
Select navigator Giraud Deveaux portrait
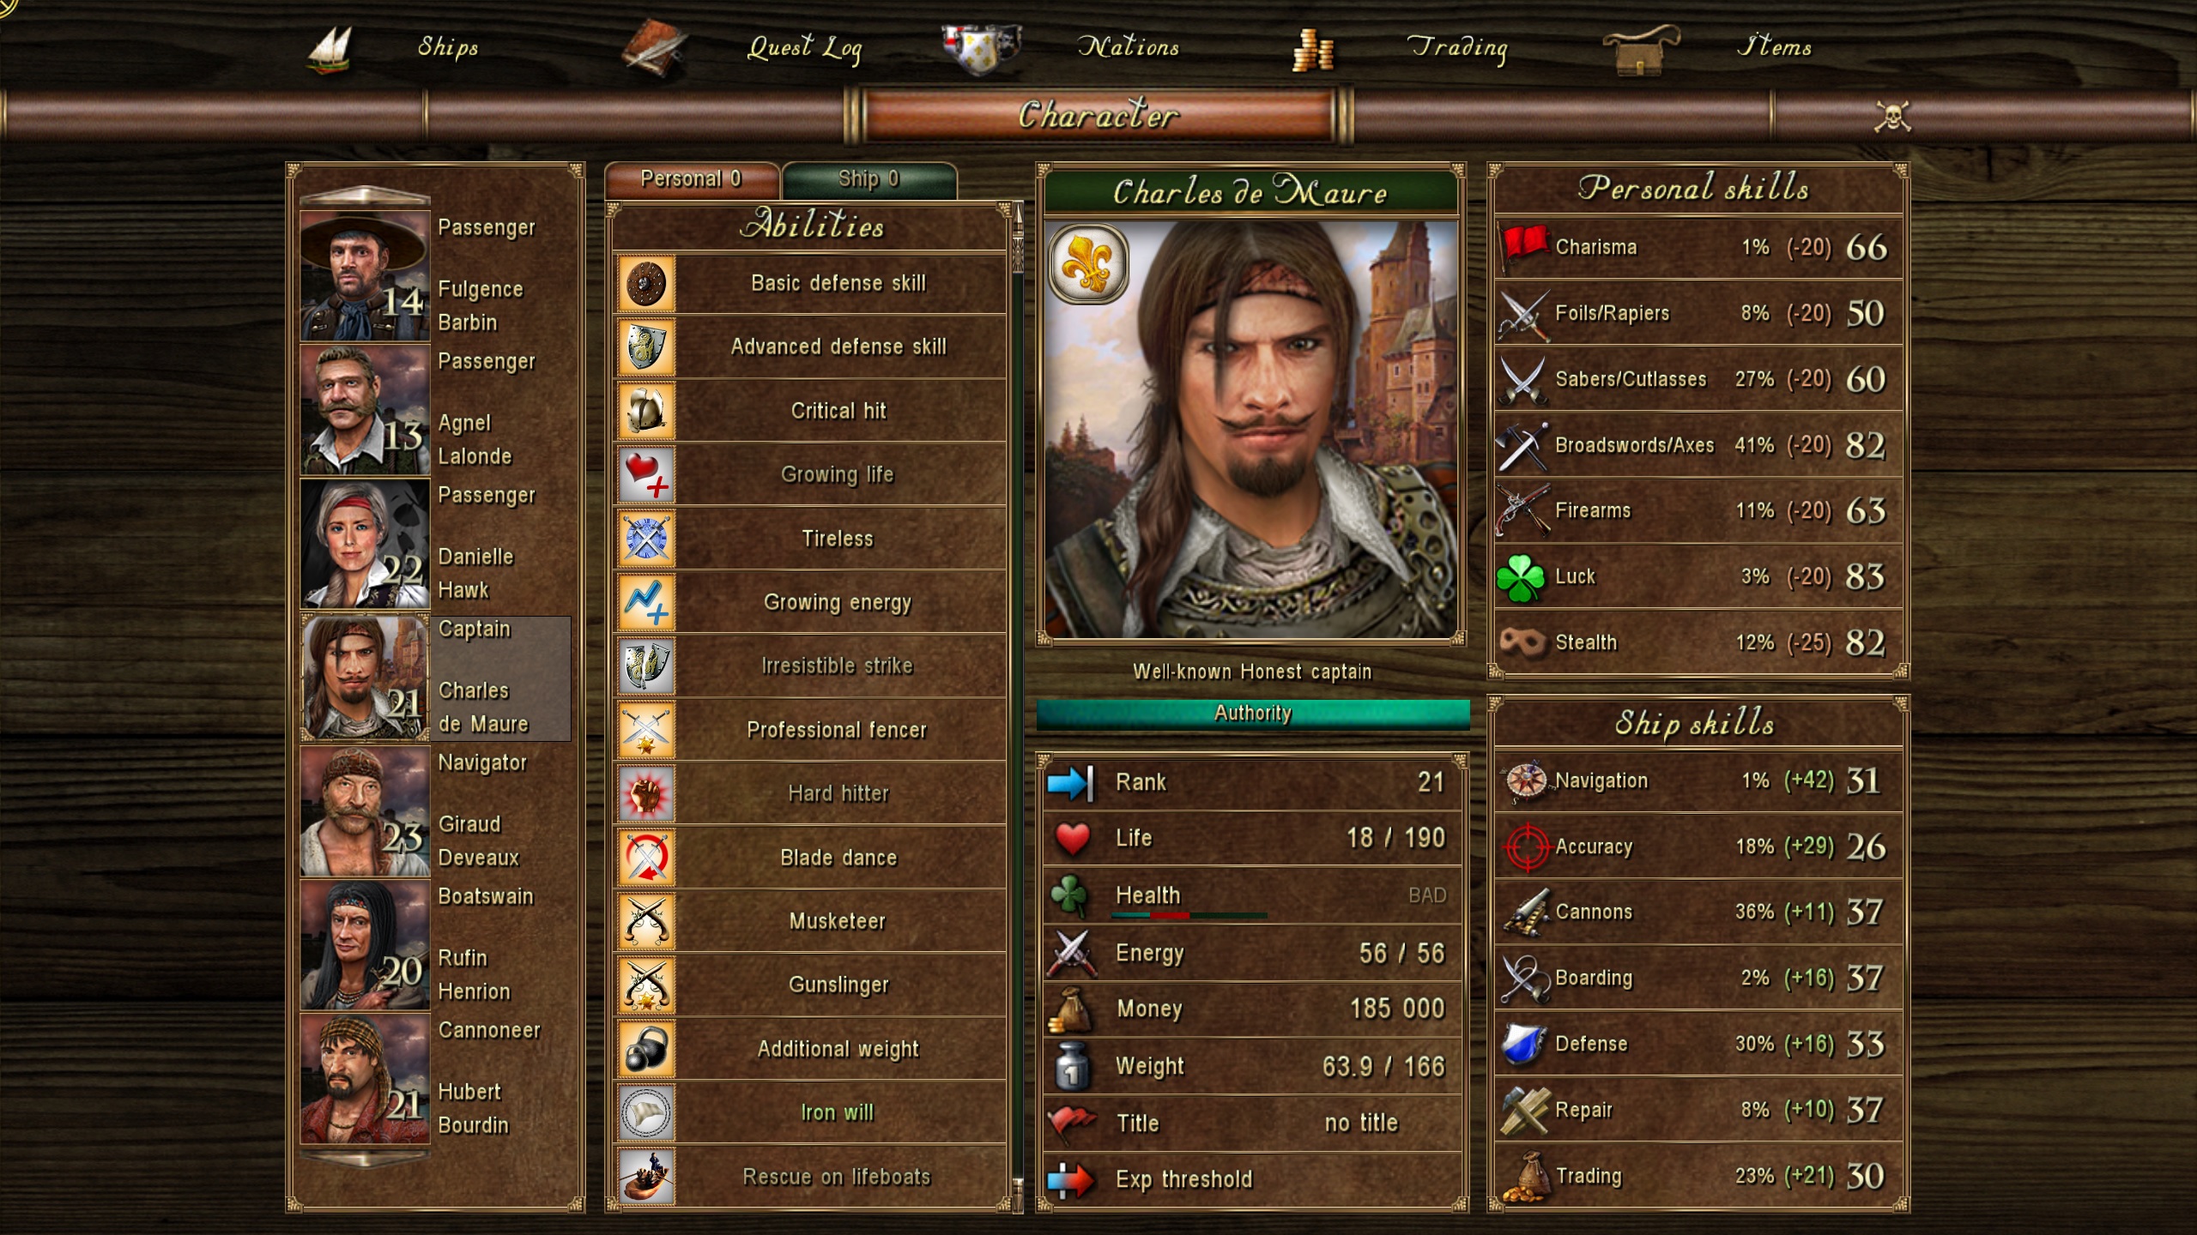[365, 812]
